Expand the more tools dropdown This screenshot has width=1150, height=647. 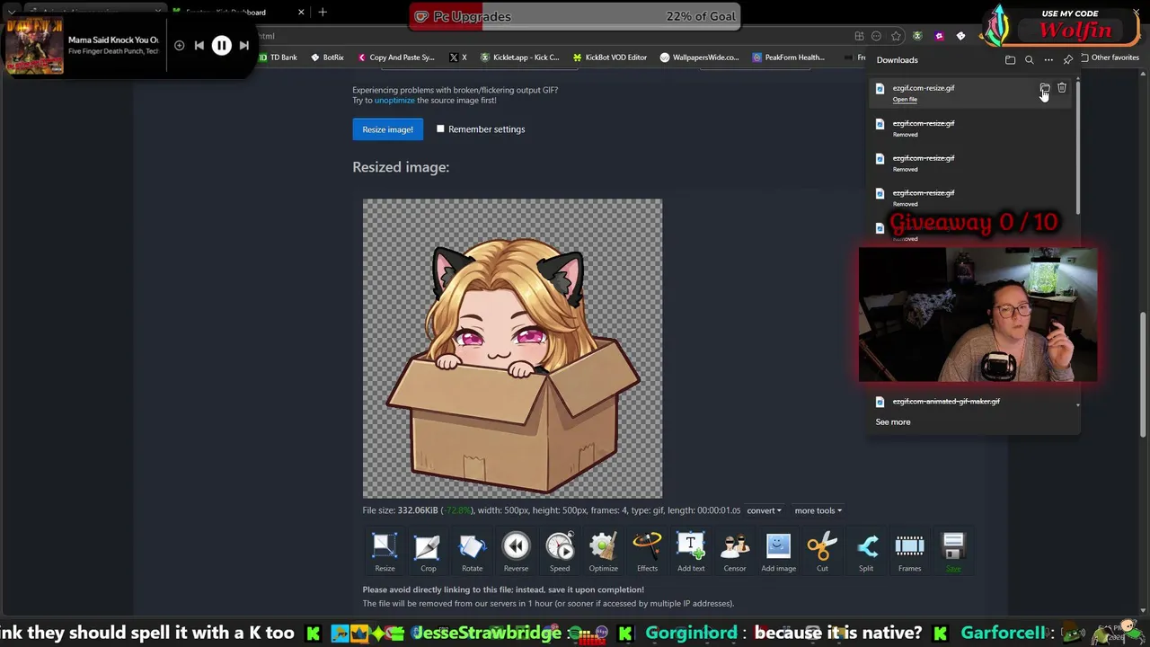pyautogui.click(x=818, y=510)
